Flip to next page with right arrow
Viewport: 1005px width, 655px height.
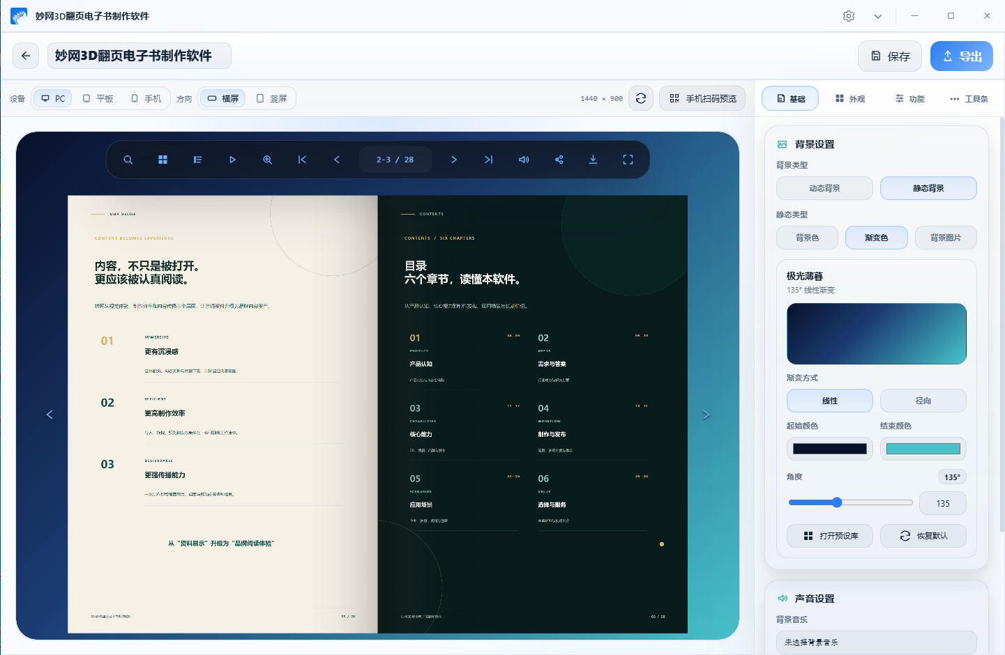click(x=706, y=415)
